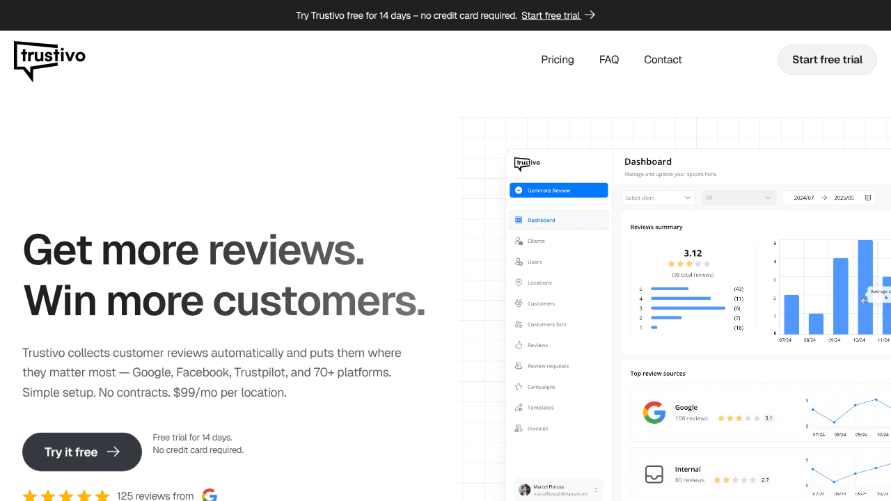The width and height of the screenshot is (891, 501).
Task: Click the '106 reviews' text for Google
Action: pyautogui.click(x=691, y=418)
